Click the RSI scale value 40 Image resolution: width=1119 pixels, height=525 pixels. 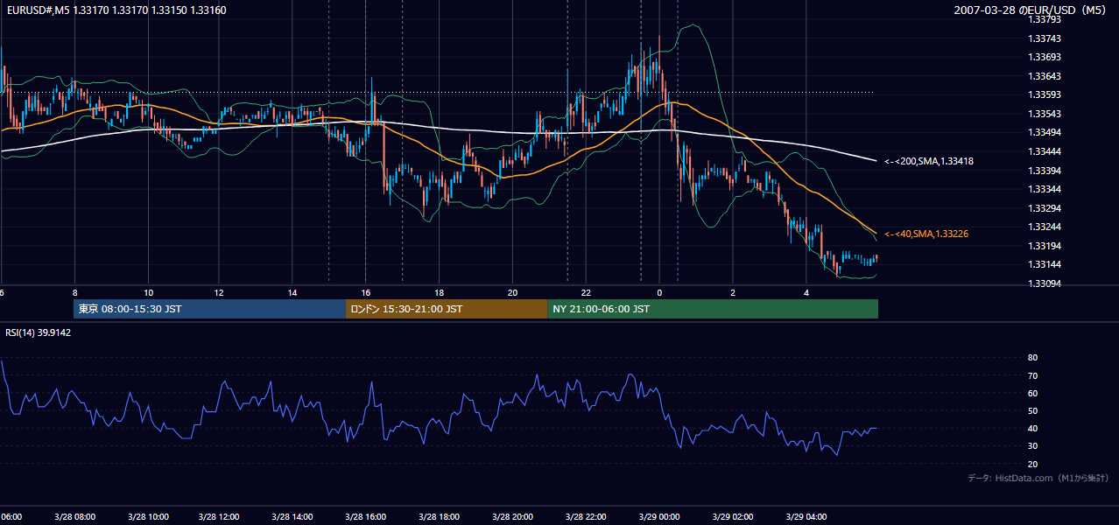coord(1032,429)
